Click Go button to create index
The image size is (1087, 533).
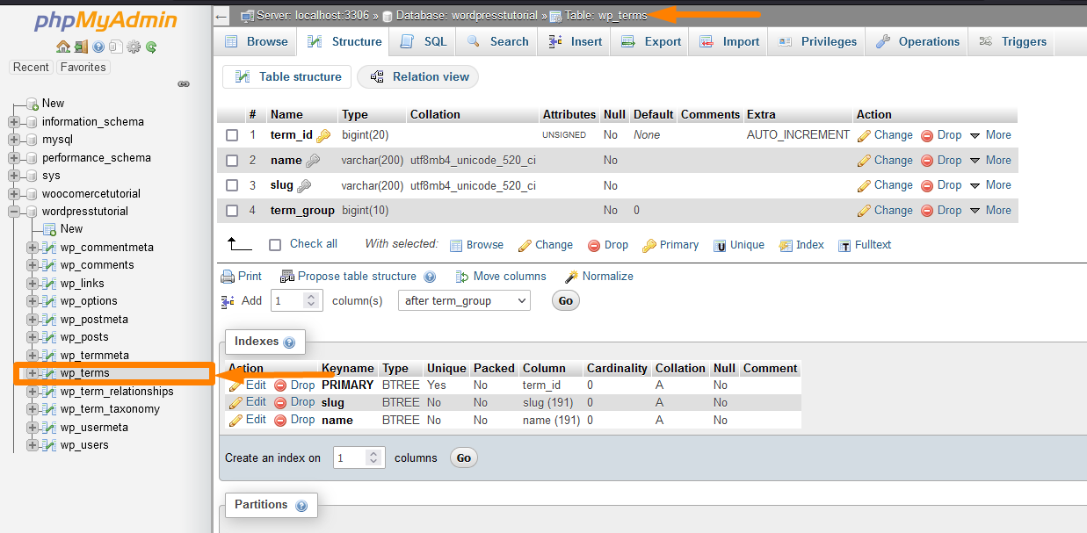coord(463,457)
